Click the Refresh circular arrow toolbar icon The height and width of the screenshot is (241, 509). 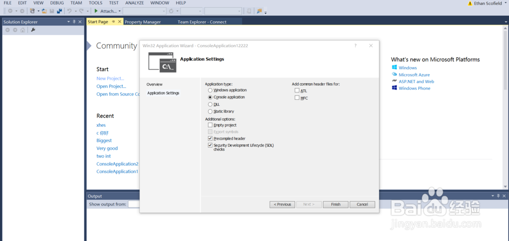172,11
